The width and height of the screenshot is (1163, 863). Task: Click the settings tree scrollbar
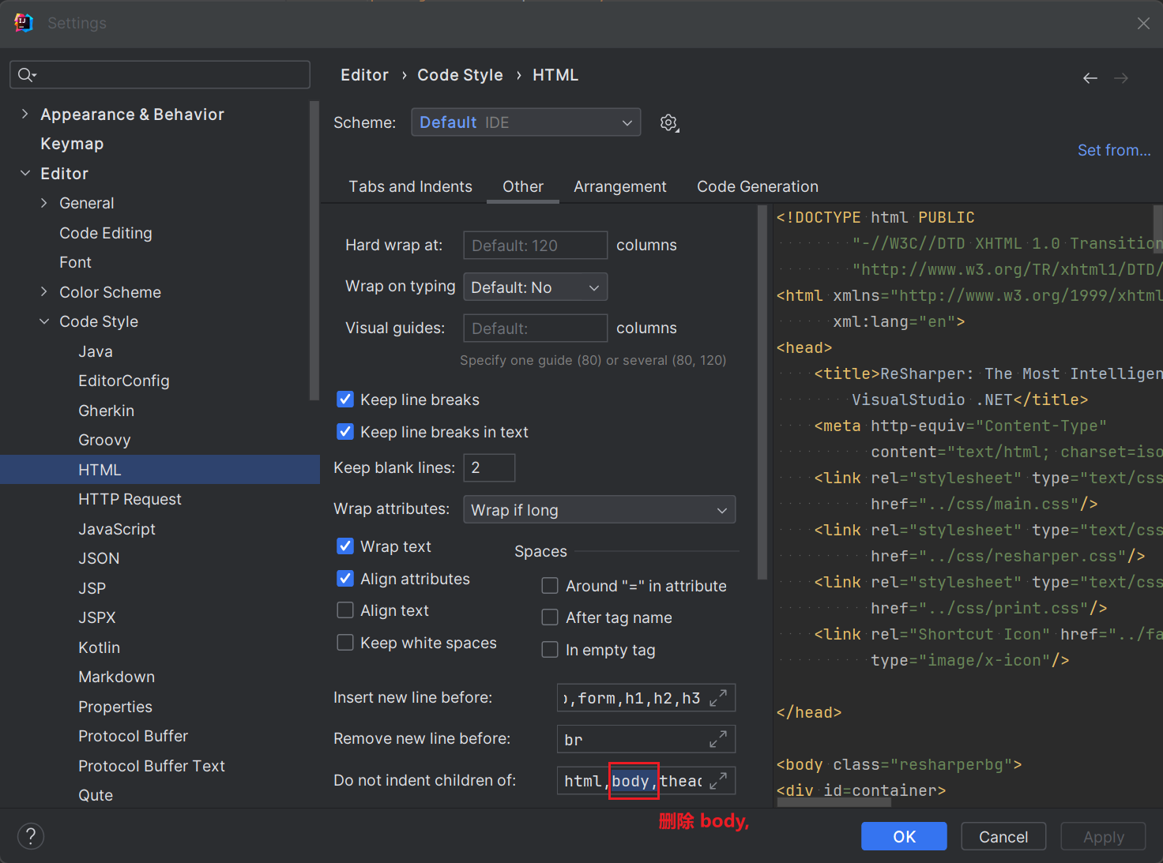[x=314, y=251]
